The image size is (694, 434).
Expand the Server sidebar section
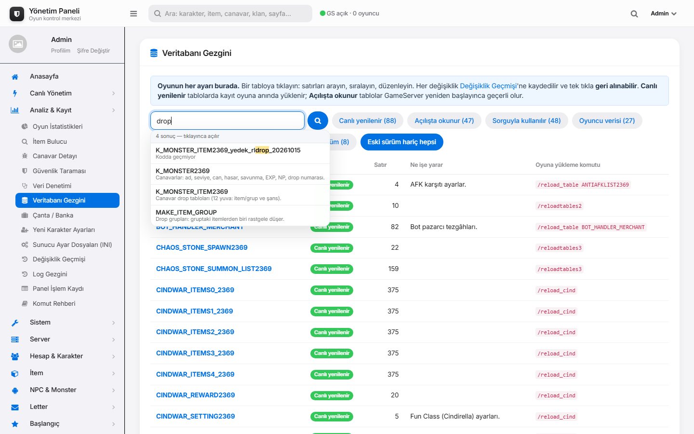click(62, 339)
